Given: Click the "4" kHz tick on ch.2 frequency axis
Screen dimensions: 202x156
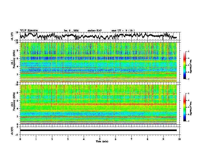Looking at the screenshot, I should (18, 109).
